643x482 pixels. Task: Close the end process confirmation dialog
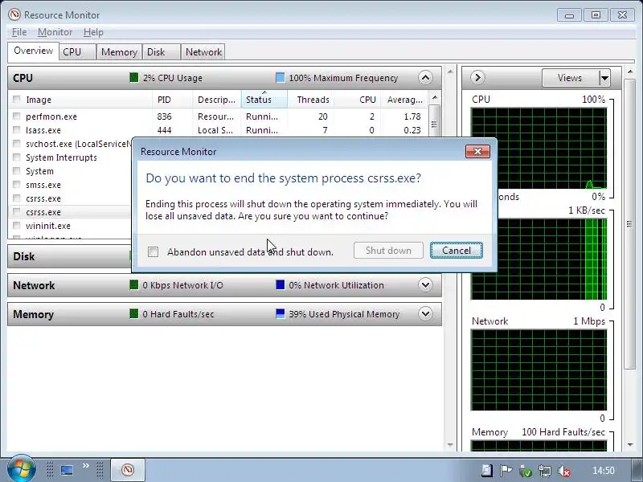[477, 151]
